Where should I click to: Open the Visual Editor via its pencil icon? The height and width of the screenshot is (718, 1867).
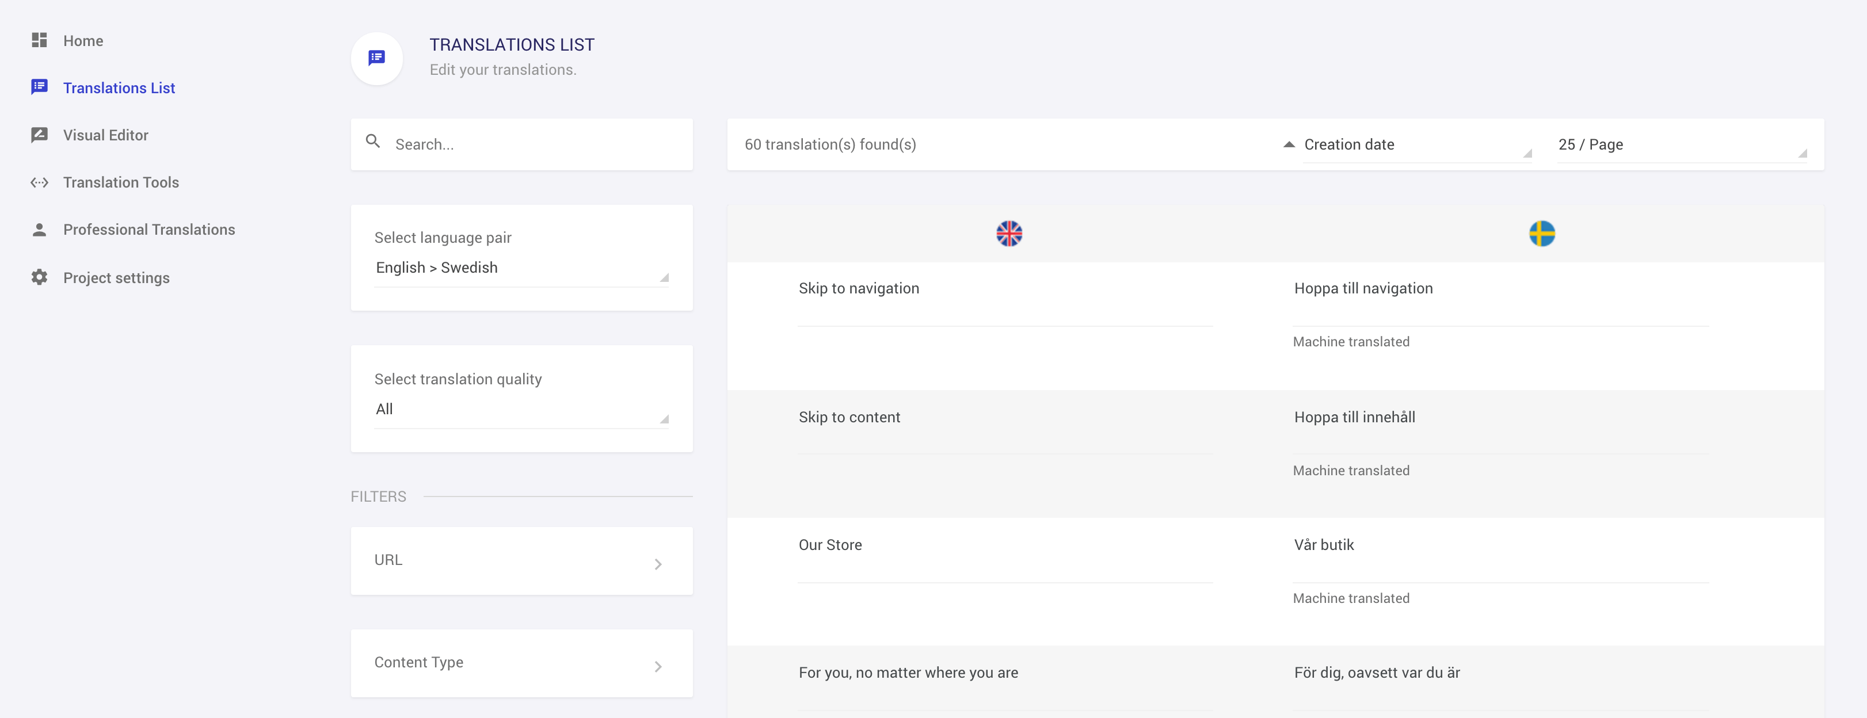click(x=39, y=135)
